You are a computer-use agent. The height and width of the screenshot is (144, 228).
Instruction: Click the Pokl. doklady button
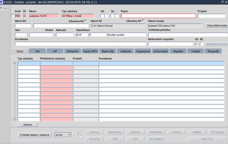click(156, 139)
